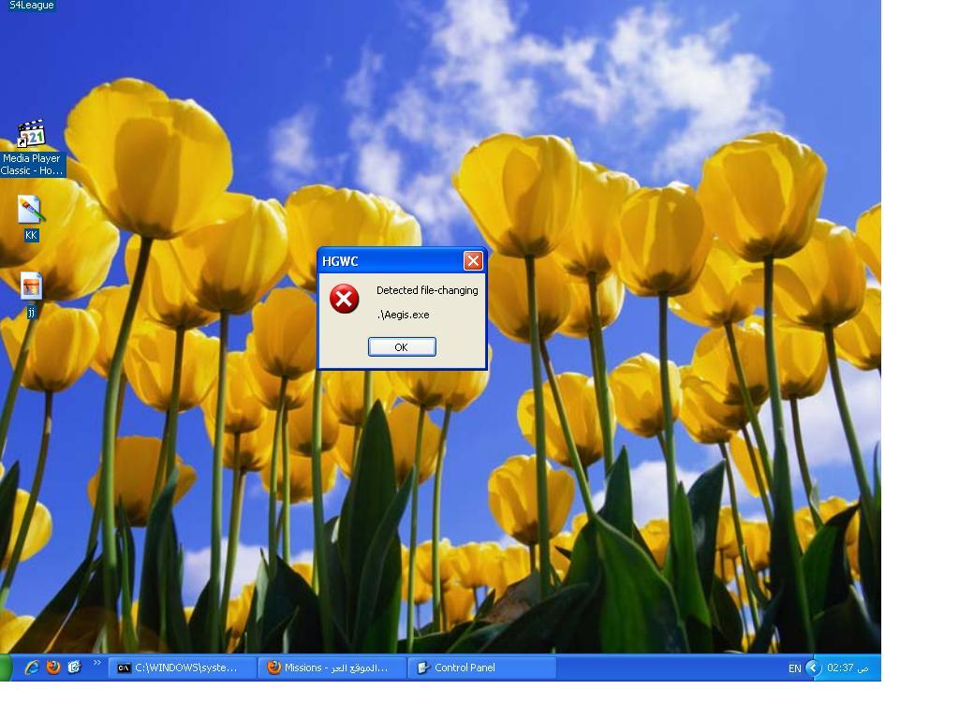Screen dimensions: 959x719
Task: Click the "Detected file-changing" message text
Action: click(x=427, y=290)
